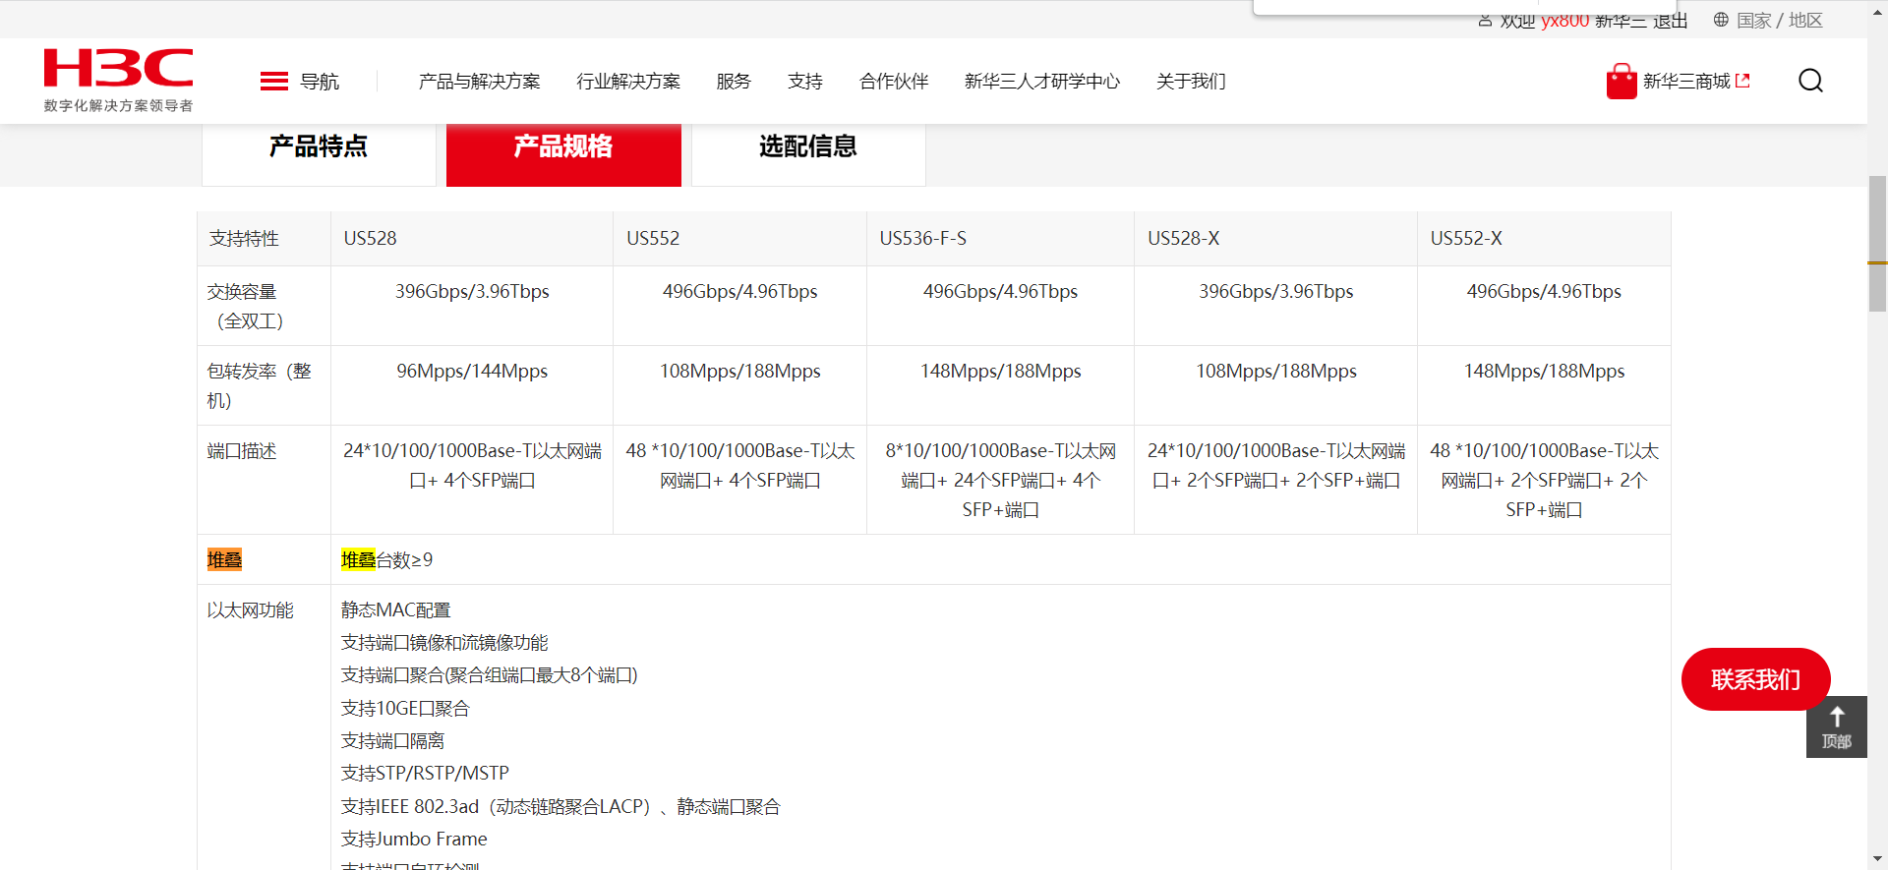Click the scrollbar down arrow

tap(1877, 860)
